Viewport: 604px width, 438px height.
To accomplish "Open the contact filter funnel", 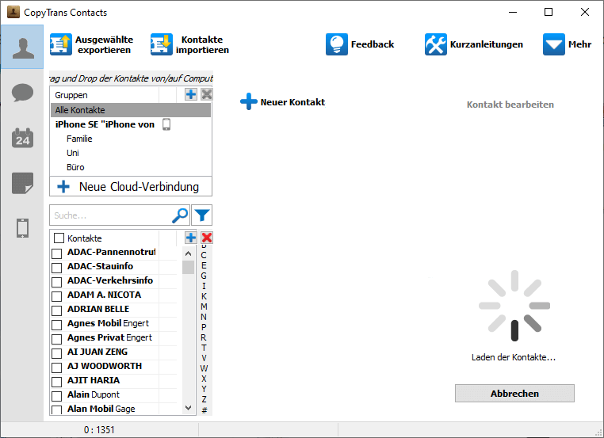I will pyautogui.click(x=202, y=215).
